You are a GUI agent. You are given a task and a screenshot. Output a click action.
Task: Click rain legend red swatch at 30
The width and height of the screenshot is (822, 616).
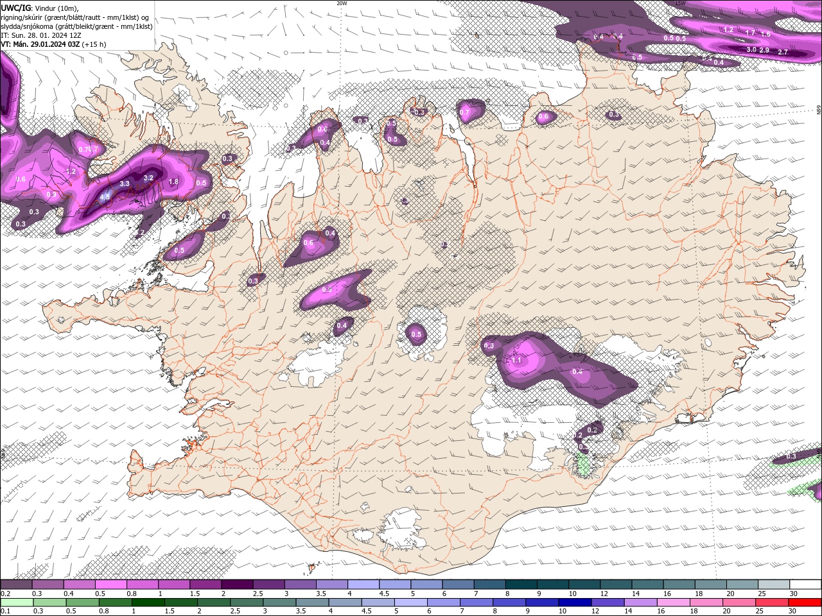click(x=805, y=603)
